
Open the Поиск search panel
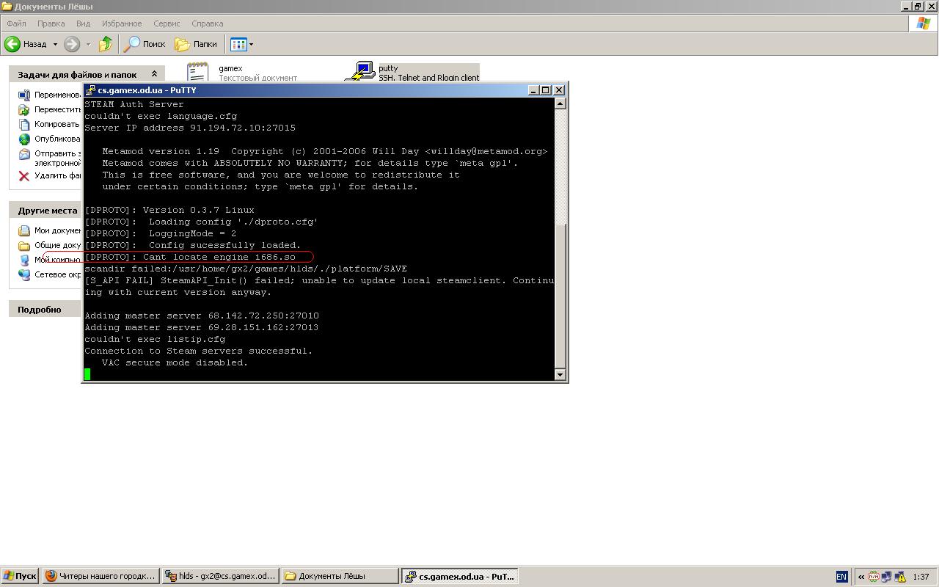coord(145,44)
